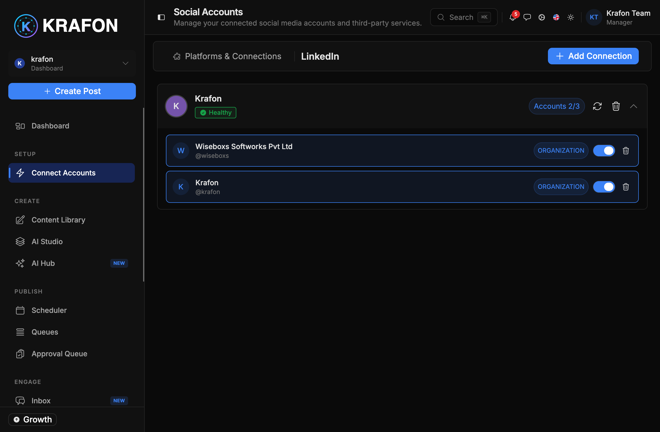The width and height of the screenshot is (660, 432).
Task: Open the chat messages icon
Action: (527, 17)
